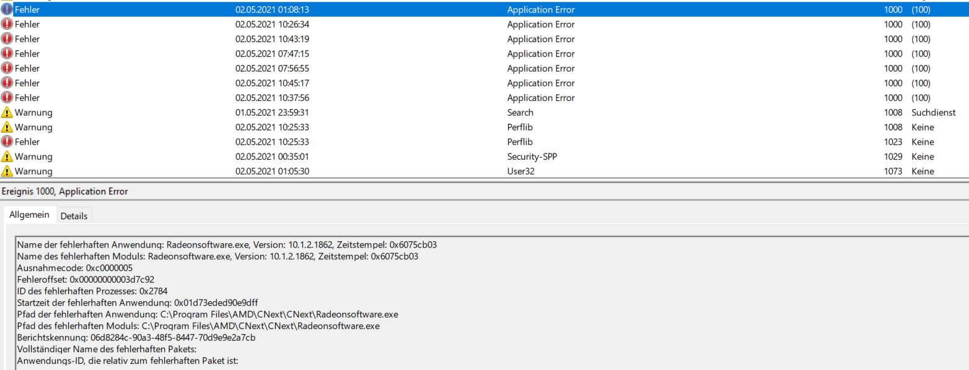Click the Pfad der fehlerhaften Anwendung line
969x370 pixels.
pos(208,314)
